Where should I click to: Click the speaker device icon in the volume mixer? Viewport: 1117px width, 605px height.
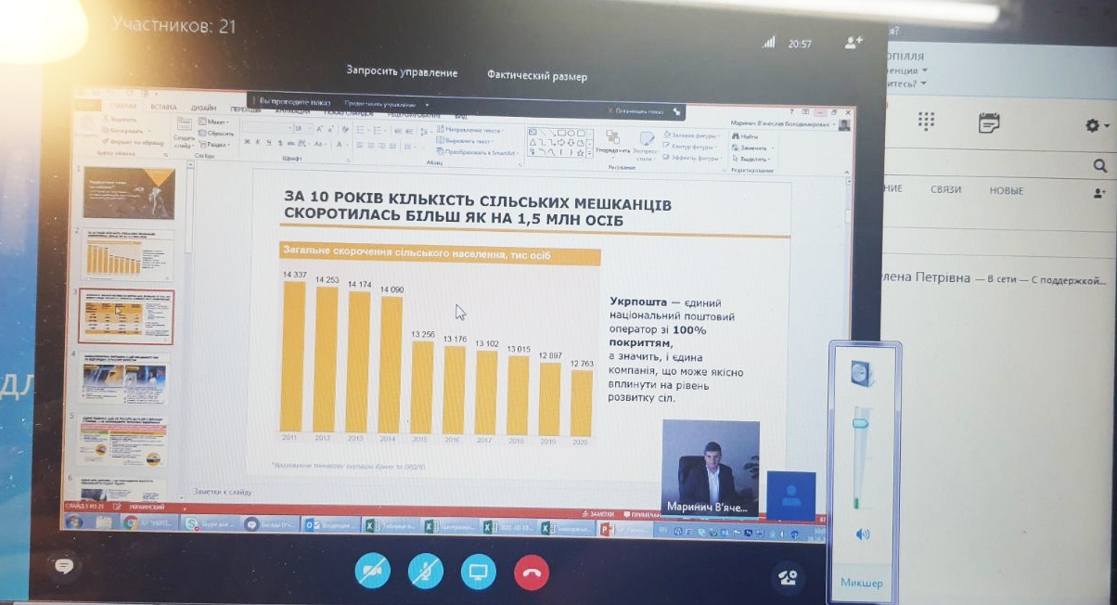point(863,373)
